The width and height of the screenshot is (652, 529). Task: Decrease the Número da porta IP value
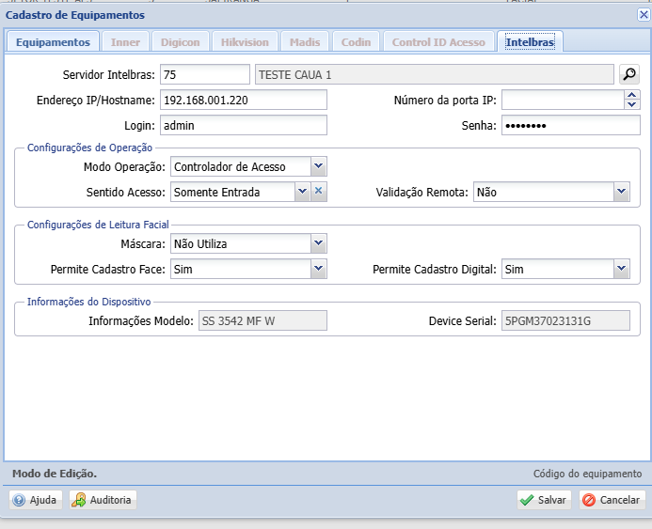point(632,105)
